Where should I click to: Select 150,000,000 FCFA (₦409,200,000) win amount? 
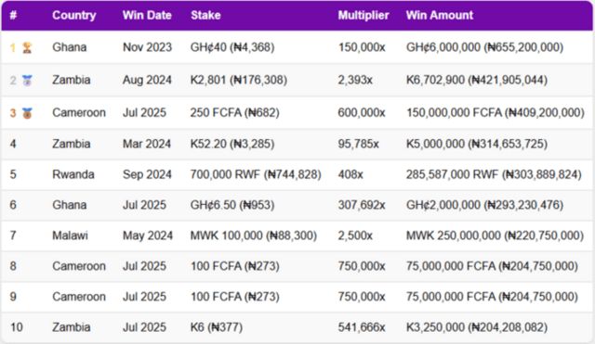point(496,112)
